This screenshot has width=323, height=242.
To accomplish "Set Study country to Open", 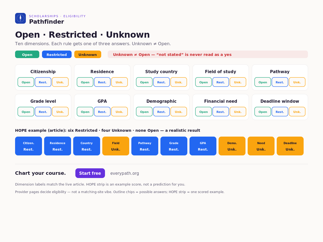I will pos(144,82).
